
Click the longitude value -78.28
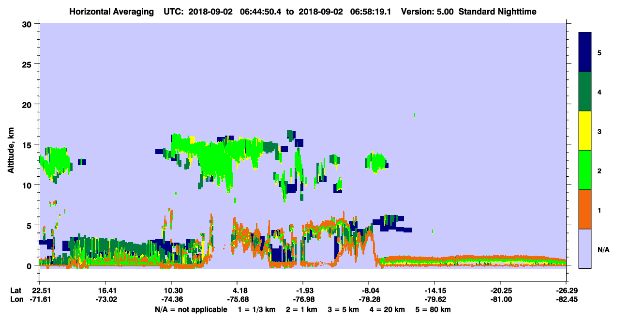click(369, 299)
